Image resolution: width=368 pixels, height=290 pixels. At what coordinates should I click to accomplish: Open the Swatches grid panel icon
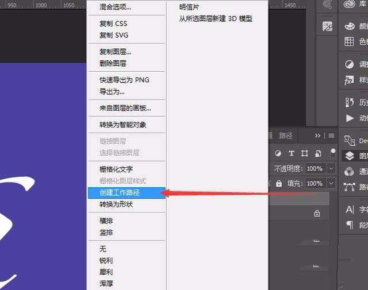coord(350,41)
